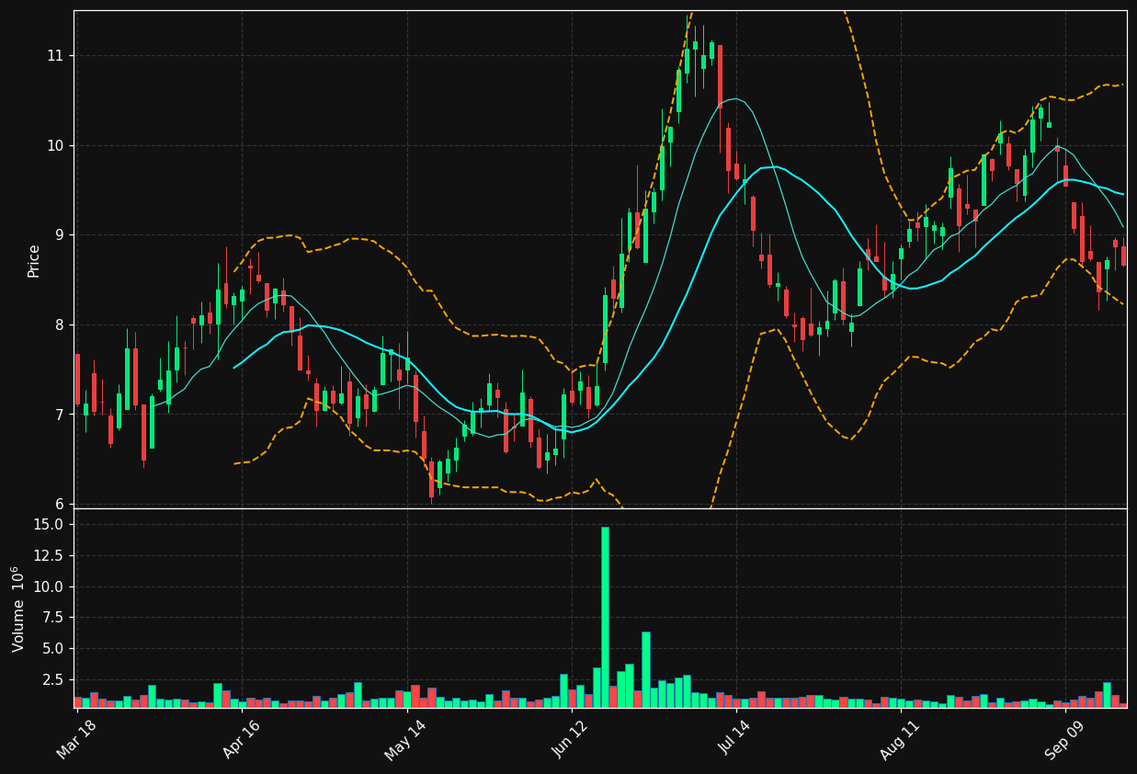Image resolution: width=1137 pixels, height=774 pixels.
Task: Click the 10.0 volume axis tick
Action: coord(50,586)
